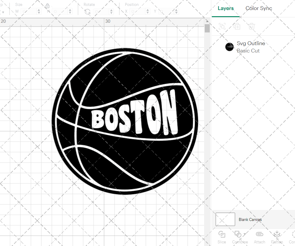Click the Basic Cut operation label

tap(248, 51)
